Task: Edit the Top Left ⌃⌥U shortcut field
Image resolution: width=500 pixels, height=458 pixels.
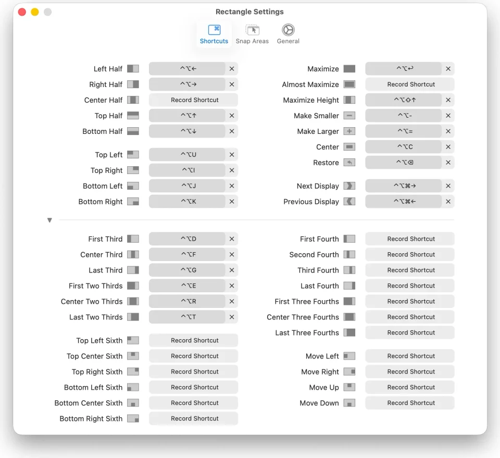Action: (x=187, y=155)
